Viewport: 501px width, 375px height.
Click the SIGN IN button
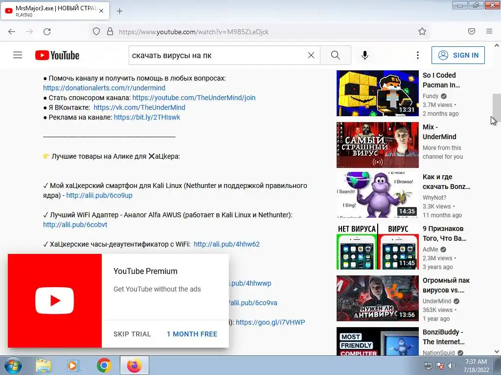pos(458,55)
